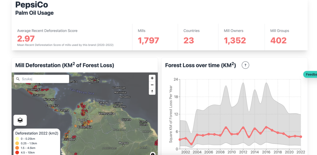317x155 pixels.
Task: Click the French Guiana map label
Action: point(143,123)
